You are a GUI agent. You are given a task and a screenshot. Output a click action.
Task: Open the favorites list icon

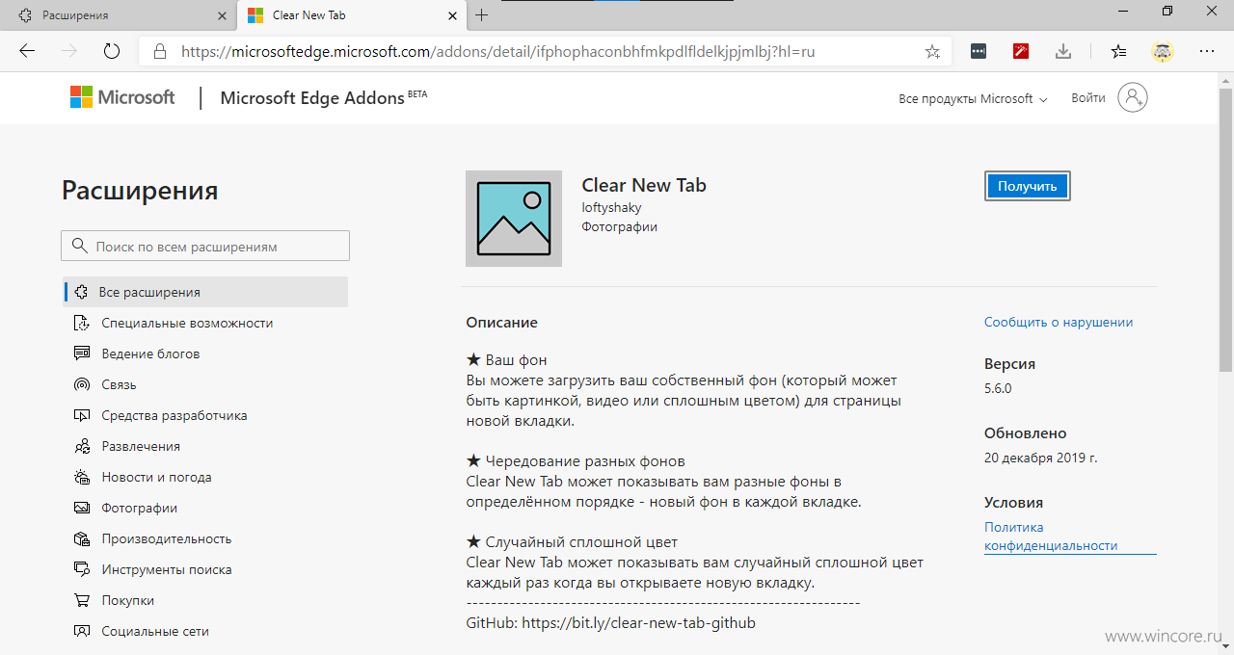point(1118,52)
